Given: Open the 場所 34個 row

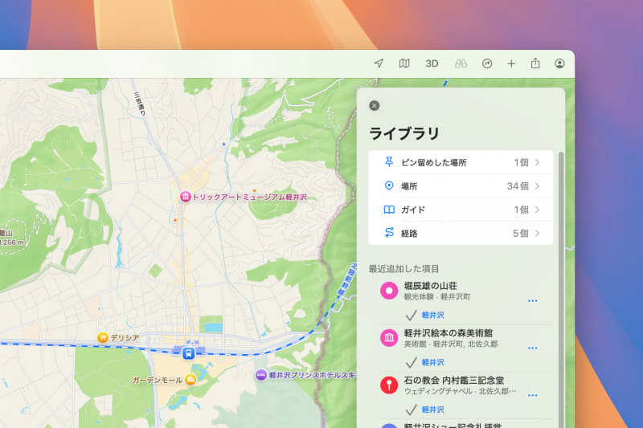Looking at the screenshot, I should point(461,186).
